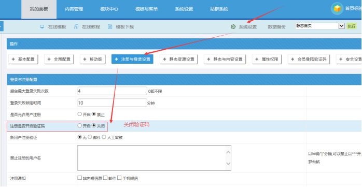362x187 pixels.
Task: Click the 后台最大登录失败次数 input field
Action: point(112,91)
